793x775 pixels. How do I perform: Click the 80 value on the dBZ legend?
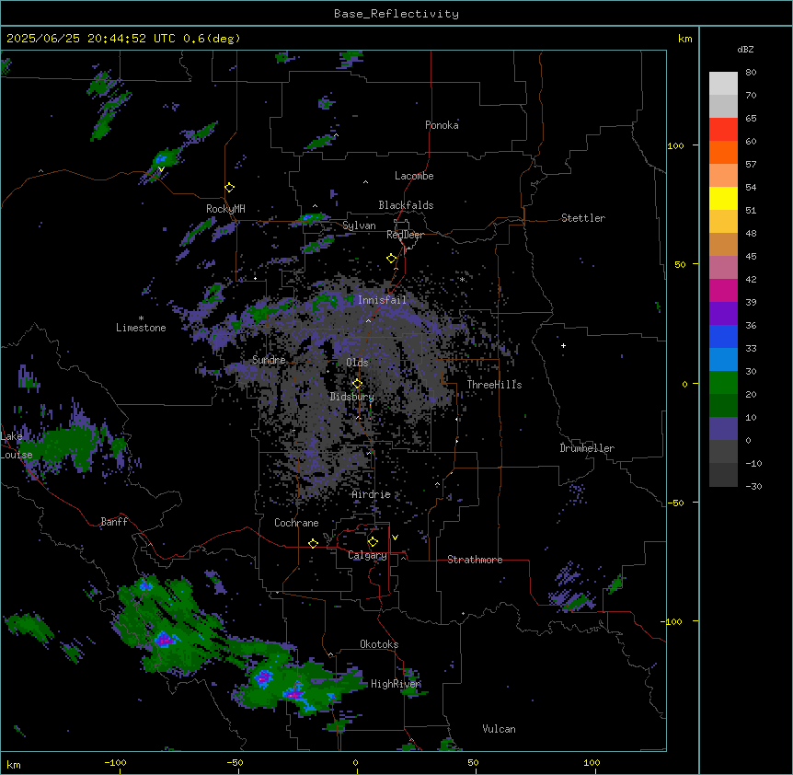click(x=751, y=73)
